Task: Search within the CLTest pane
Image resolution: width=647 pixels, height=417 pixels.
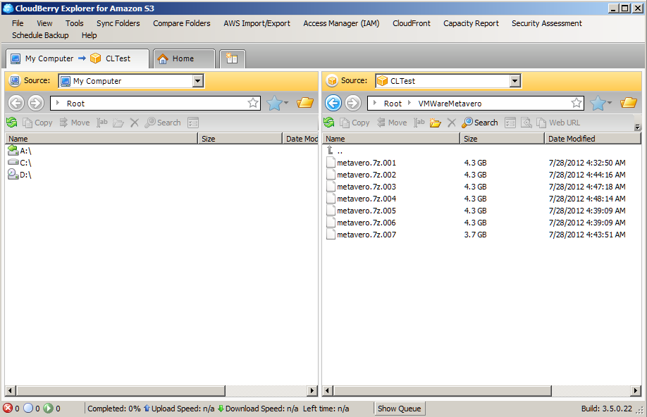Action: pos(480,123)
